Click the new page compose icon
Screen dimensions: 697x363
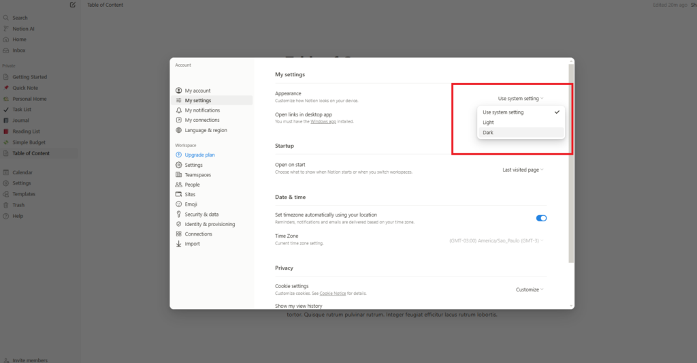pos(72,5)
